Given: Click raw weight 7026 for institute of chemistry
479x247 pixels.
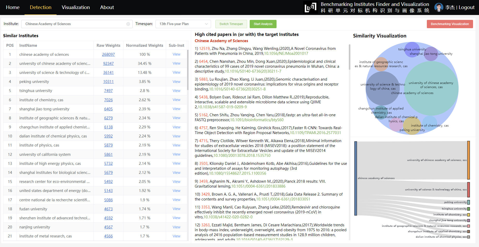Looking at the screenshot, I should [108, 100].
